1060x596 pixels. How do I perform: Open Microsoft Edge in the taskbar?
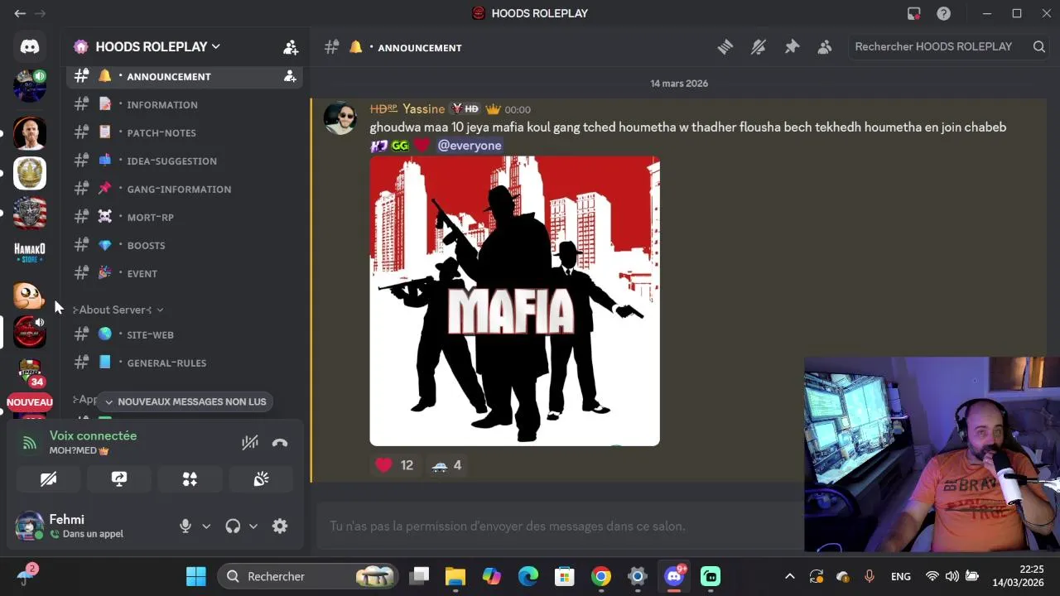pos(528,576)
